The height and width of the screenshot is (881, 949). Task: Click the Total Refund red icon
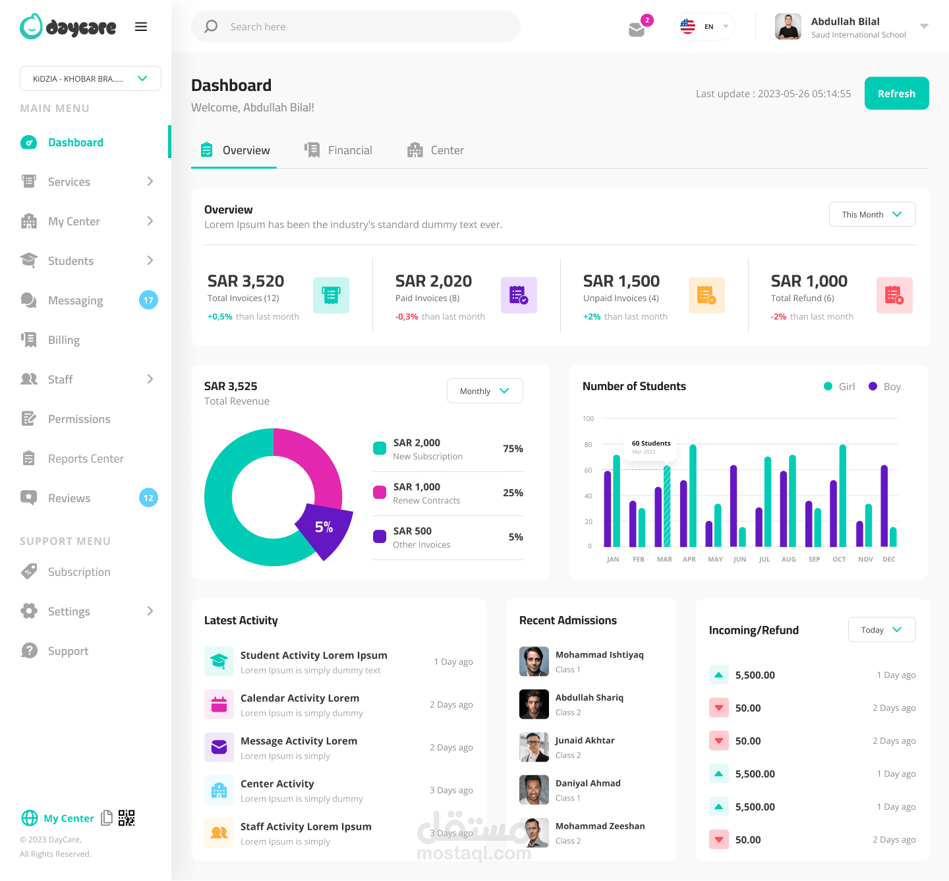point(894,295)
